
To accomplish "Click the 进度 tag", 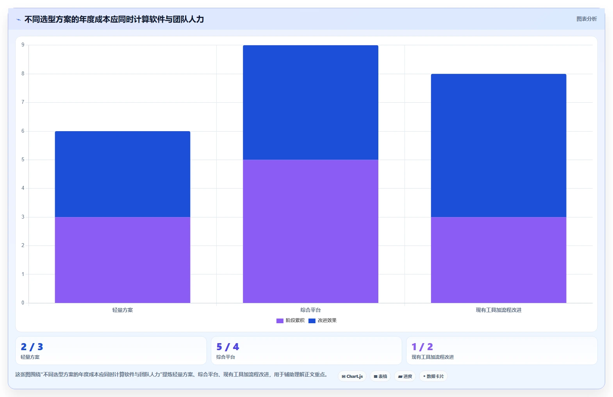I will [405, 376].
